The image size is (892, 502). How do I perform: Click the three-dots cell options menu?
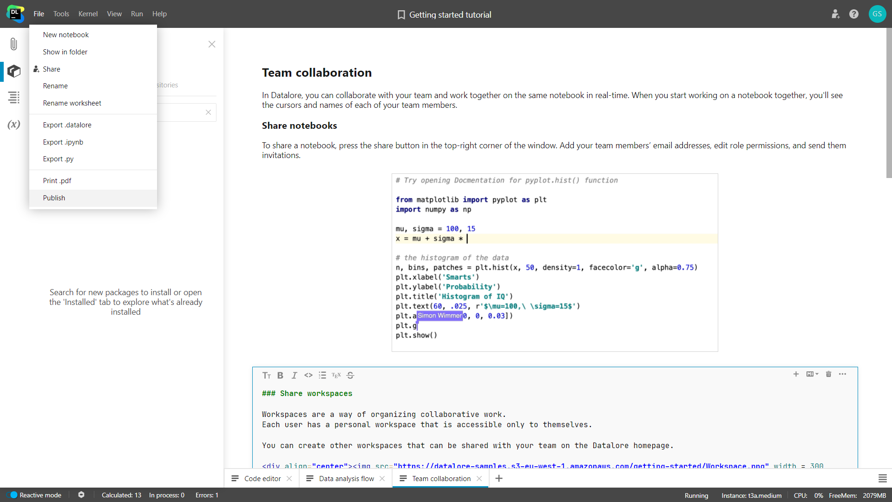(843, 374)
